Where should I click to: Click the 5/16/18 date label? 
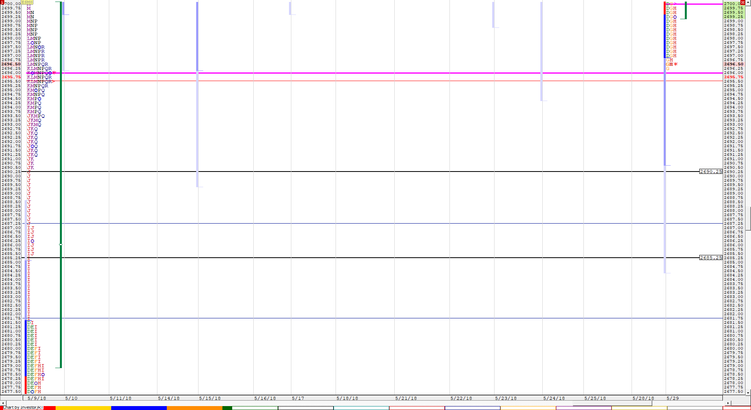pyautogui.click(x=265, y=398)
